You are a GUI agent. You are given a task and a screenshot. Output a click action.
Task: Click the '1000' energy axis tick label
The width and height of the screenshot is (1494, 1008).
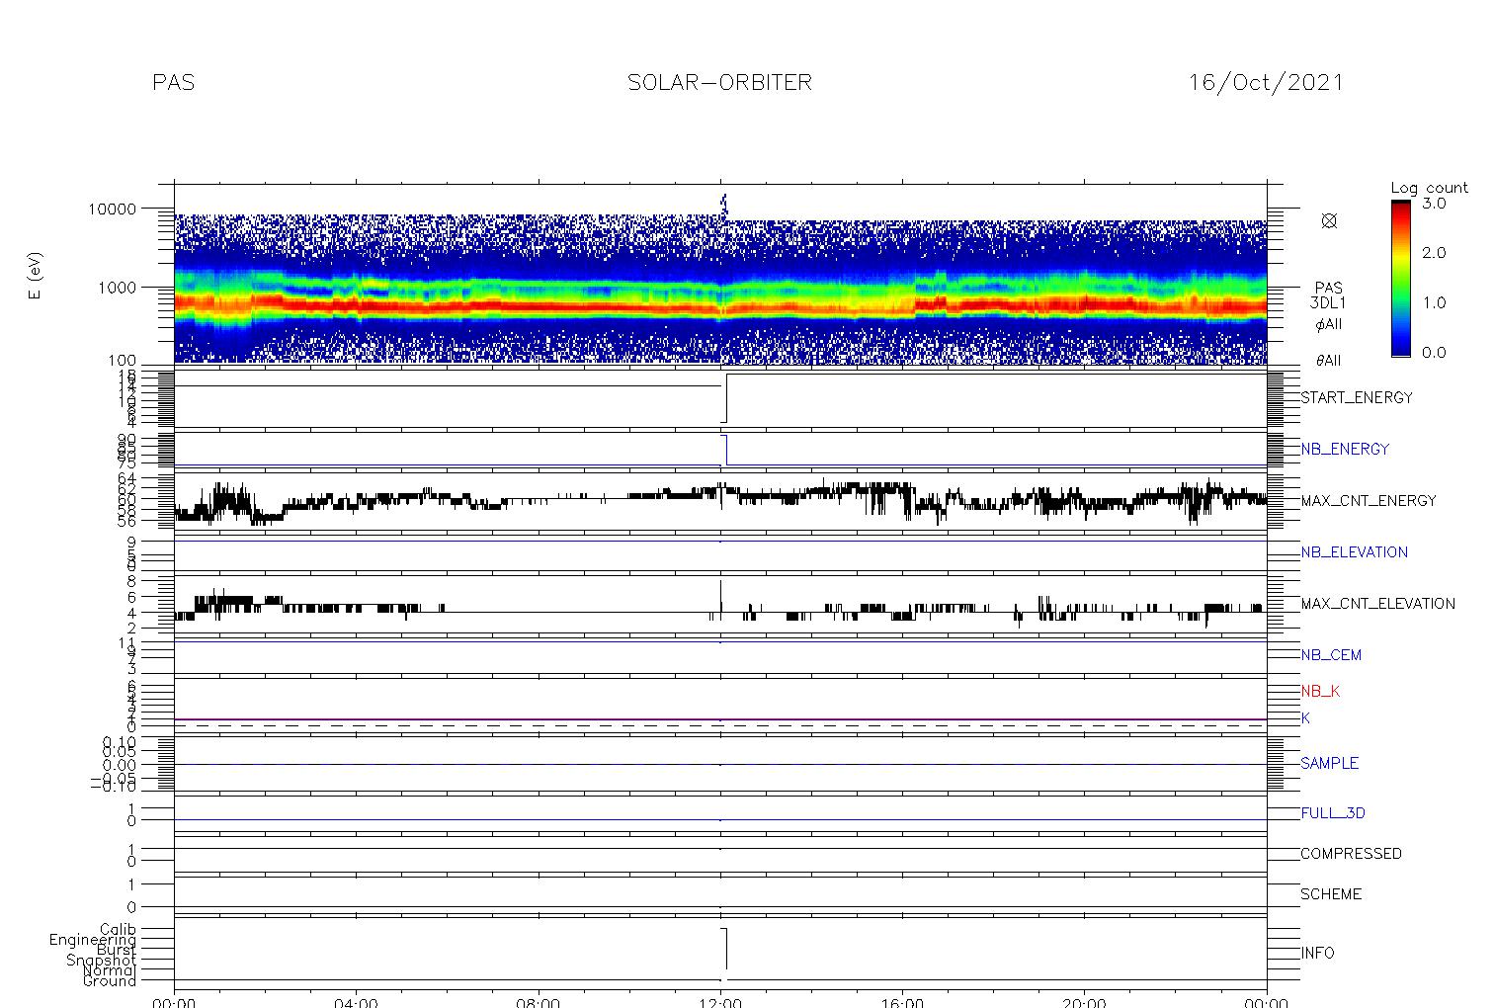[117, 287]
